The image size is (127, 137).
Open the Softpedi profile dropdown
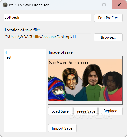click(48, 17)
